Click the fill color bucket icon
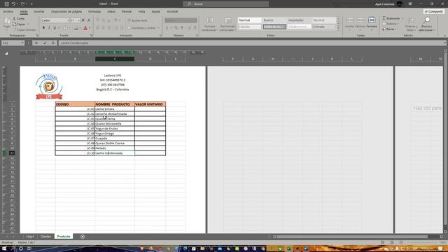The image size is (448, 252). pos(76,28)
